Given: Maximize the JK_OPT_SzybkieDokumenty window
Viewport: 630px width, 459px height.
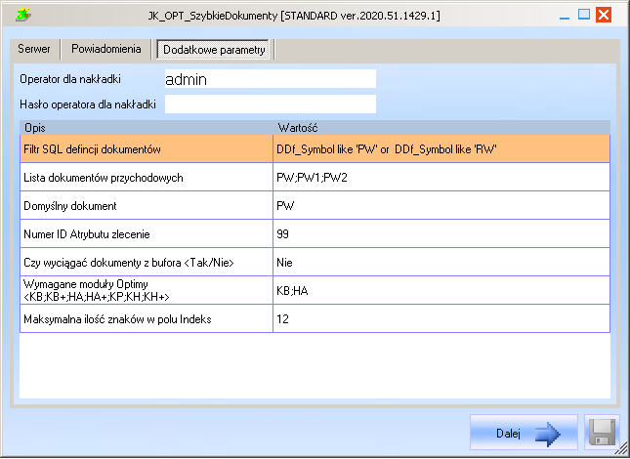Looking at the screenshot, I should click(x=584, y=15).
